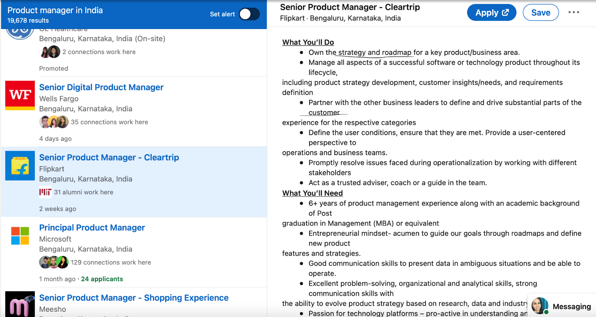Image resolution: width=596 pixels, height=317 pixels.
Task: Open the Messaging panel
Action: (571, 307)
